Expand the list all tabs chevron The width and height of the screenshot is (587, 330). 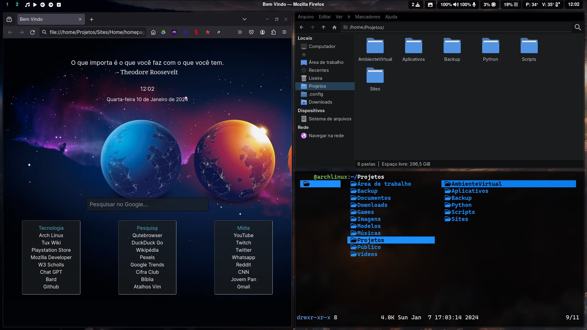click(x=244, y=19)
